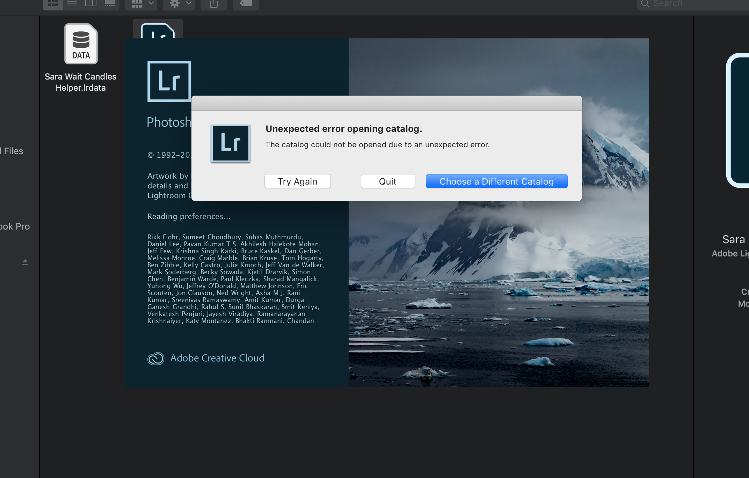
Task: Switch Finder to list view
Action: coord(72,4)
